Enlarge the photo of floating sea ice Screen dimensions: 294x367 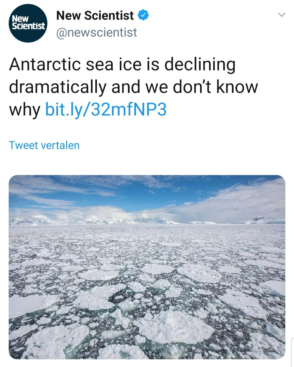click(x=147, y=267)
